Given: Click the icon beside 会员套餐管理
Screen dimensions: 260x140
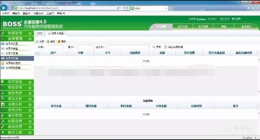Looking at the screenshot, I should 3,68.
